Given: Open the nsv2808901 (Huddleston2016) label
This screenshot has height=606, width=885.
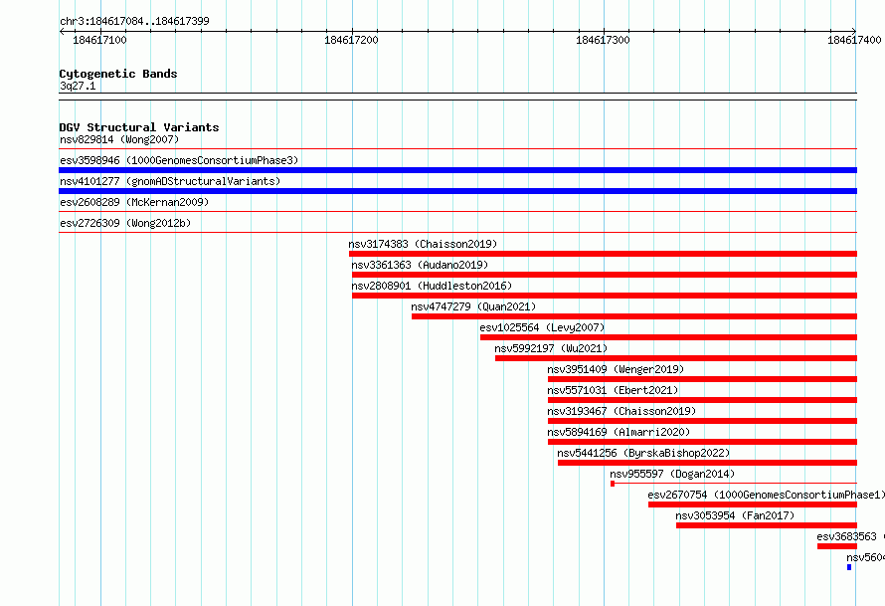Looking at the screenshot, I should tap(432, 286).
